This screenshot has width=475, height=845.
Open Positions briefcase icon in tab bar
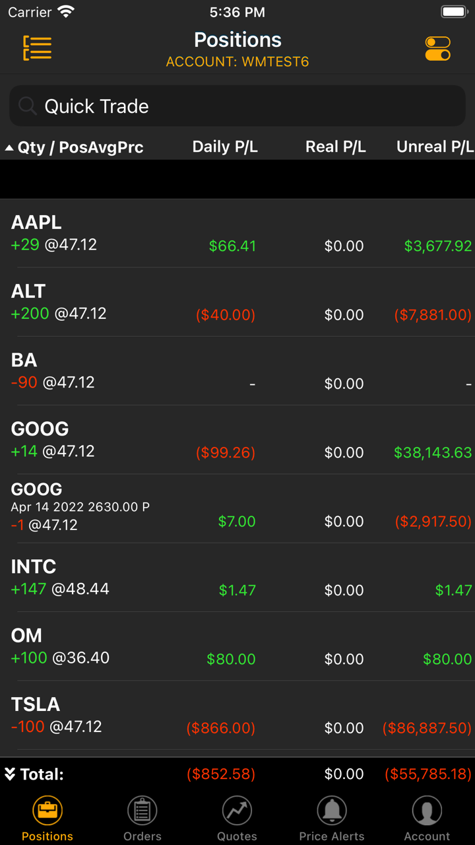(x=47, y=811)
